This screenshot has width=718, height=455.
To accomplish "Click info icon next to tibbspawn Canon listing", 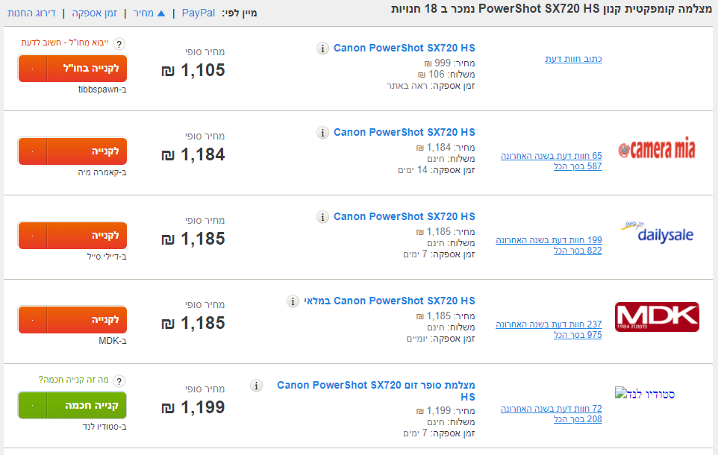I will pos(322,48).
